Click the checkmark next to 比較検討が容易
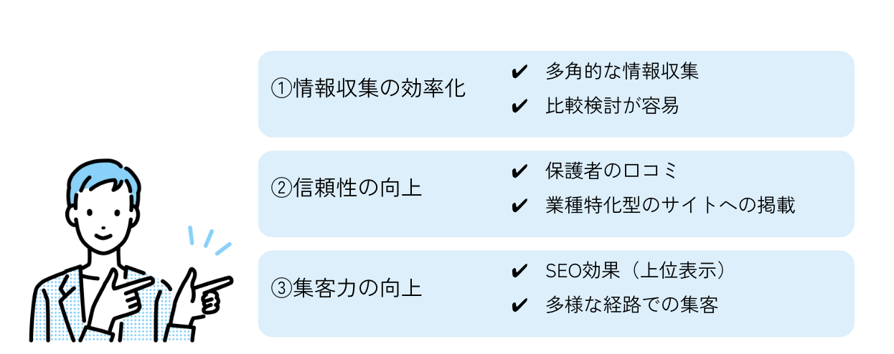The height and width of the screenshot is (354, 894). click(x=518, y=107)
